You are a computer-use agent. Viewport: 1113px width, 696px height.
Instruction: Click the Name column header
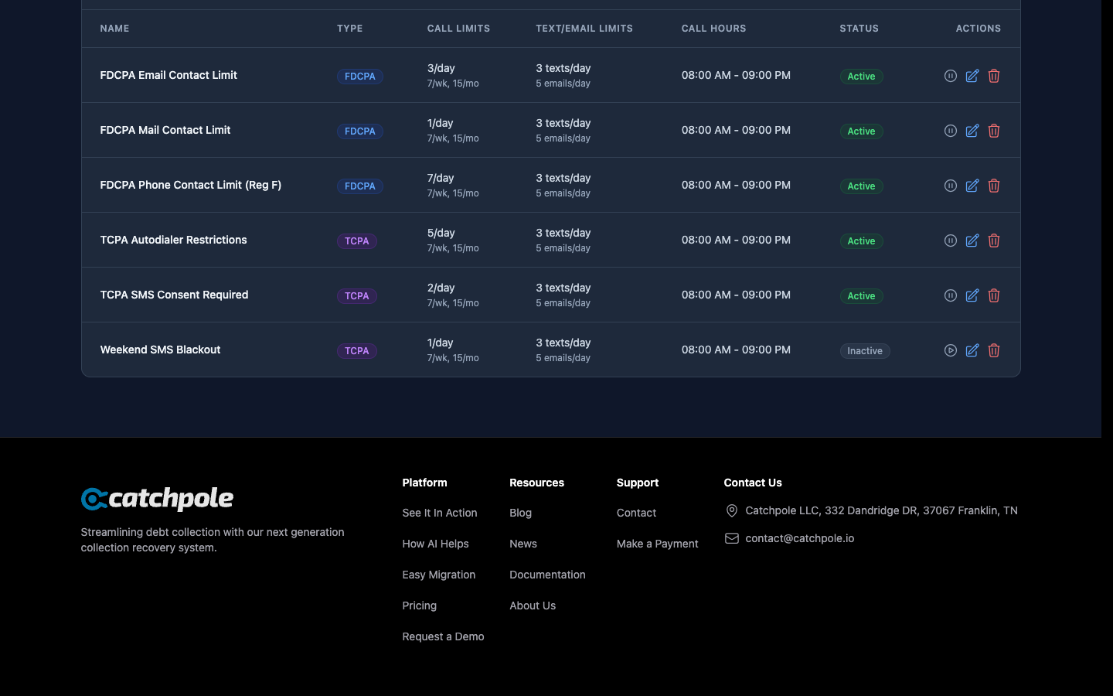point(114,29)
